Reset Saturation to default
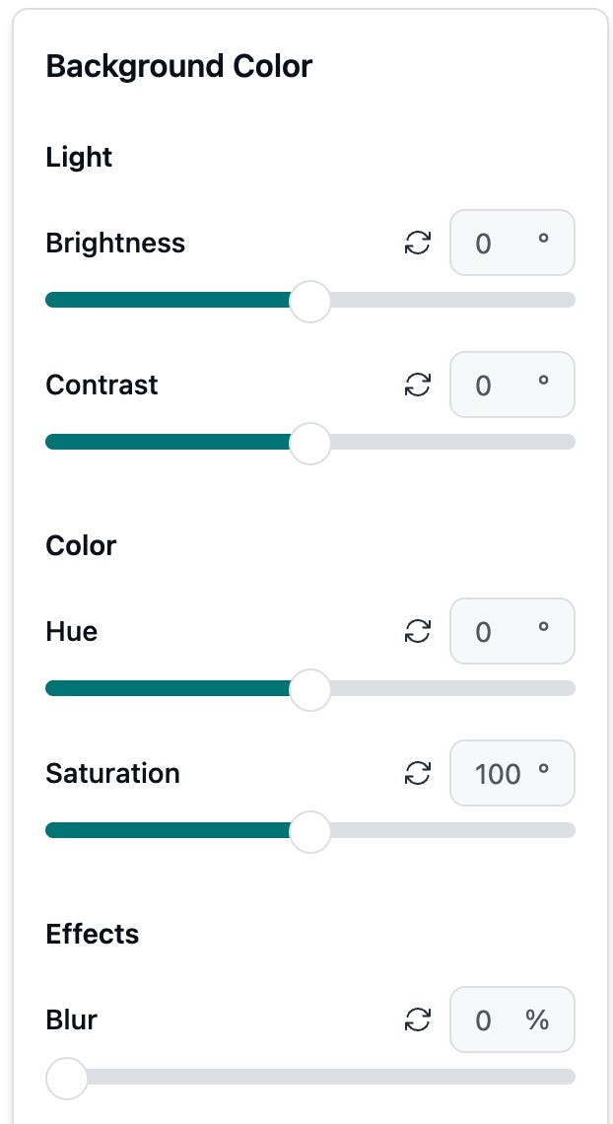The width and height of the screenshot is (613, 1124). tap(418, 774)
